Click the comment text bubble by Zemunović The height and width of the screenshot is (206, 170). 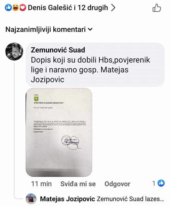[x=95, y=65]
